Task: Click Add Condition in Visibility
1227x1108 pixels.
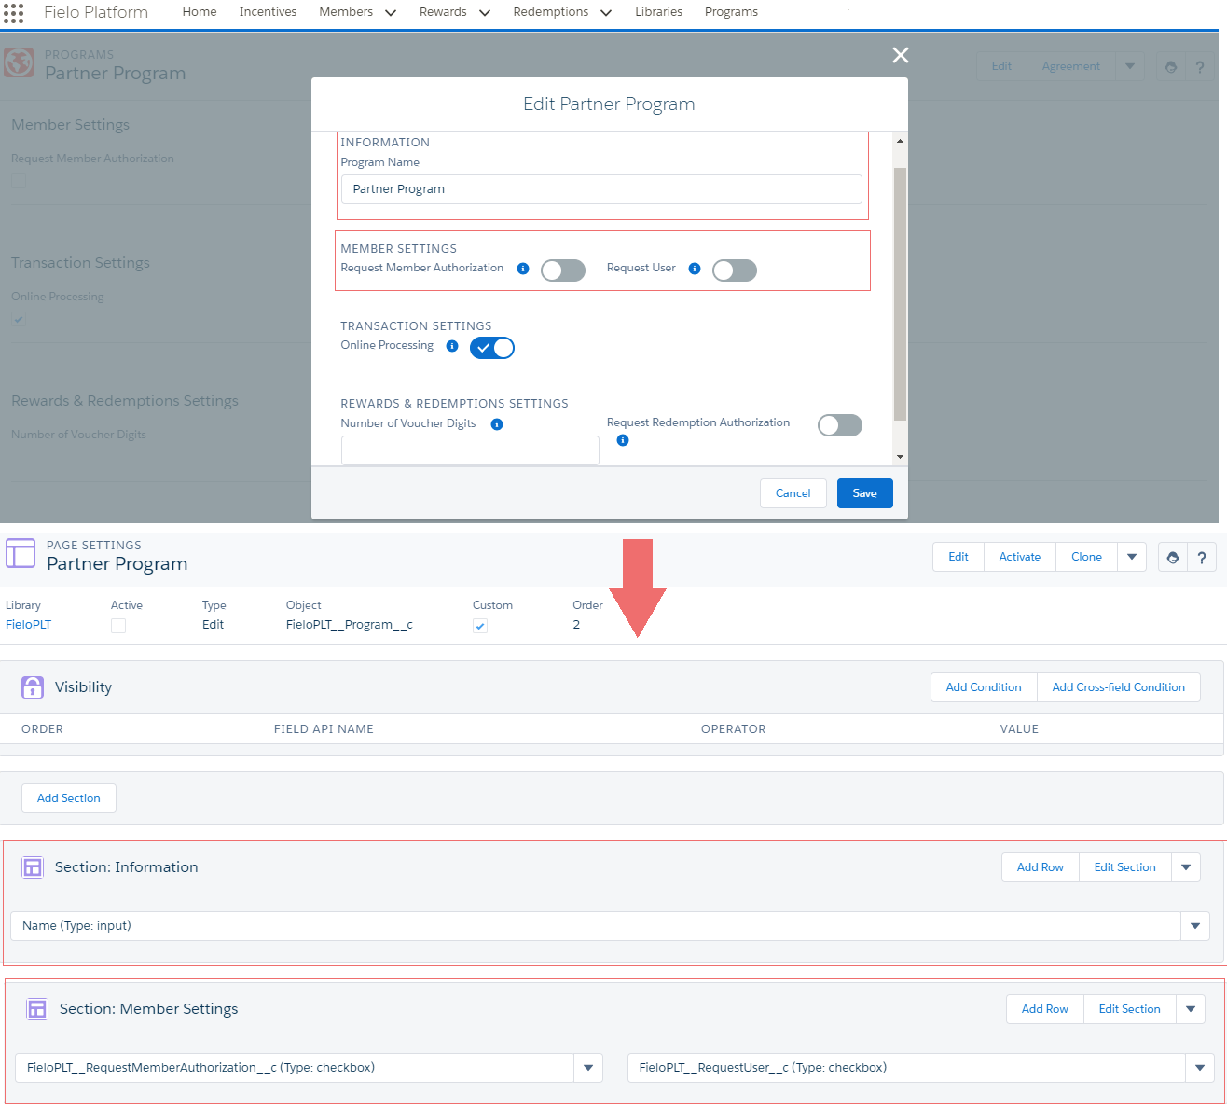Action: pyautogui.click(x=984, y=687)
